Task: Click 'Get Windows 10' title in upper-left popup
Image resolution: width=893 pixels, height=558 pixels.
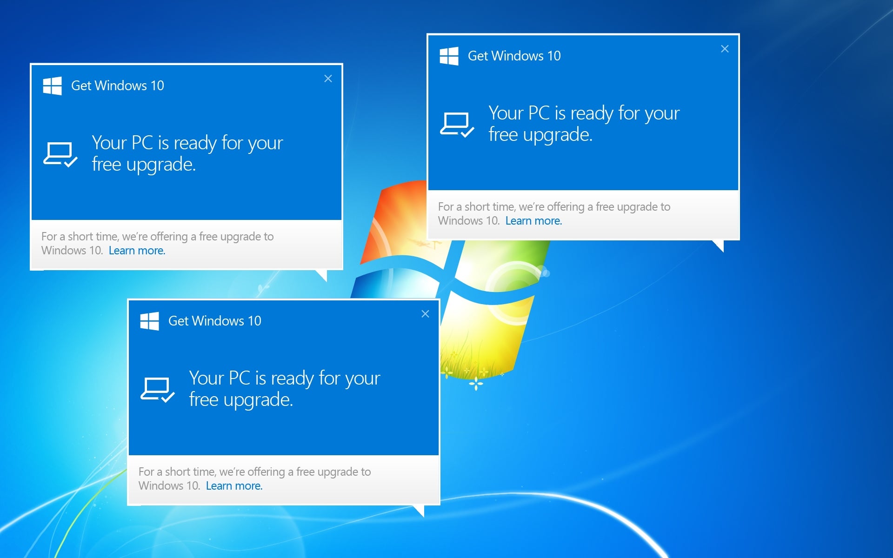Action: tap(118, 86)
